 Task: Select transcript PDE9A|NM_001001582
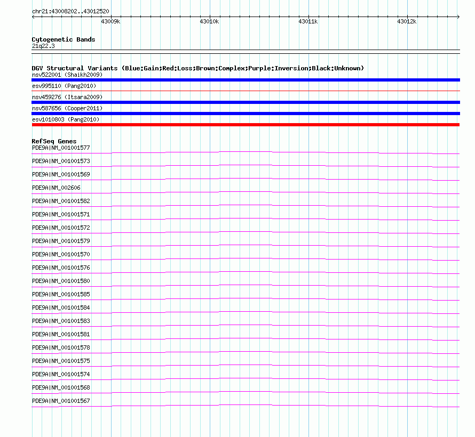point(61,201)
